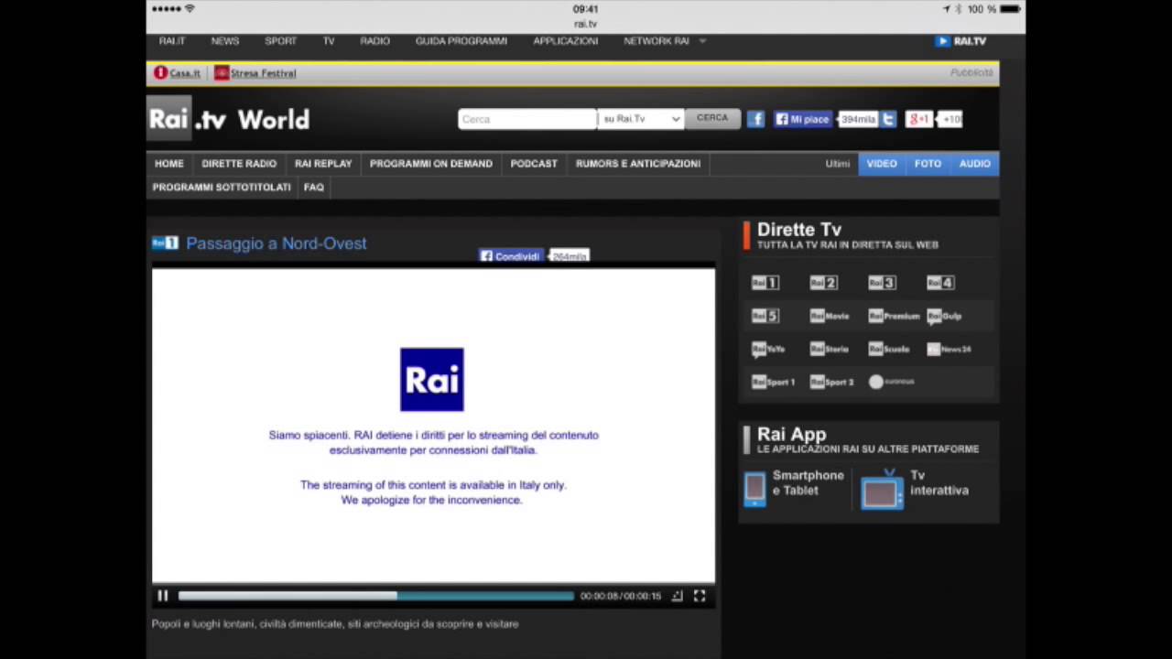The width and height of the screenshot is (1172, 659).
Task: Click the video resize icon next to fullscreen
Action: (x=677, y=596)
